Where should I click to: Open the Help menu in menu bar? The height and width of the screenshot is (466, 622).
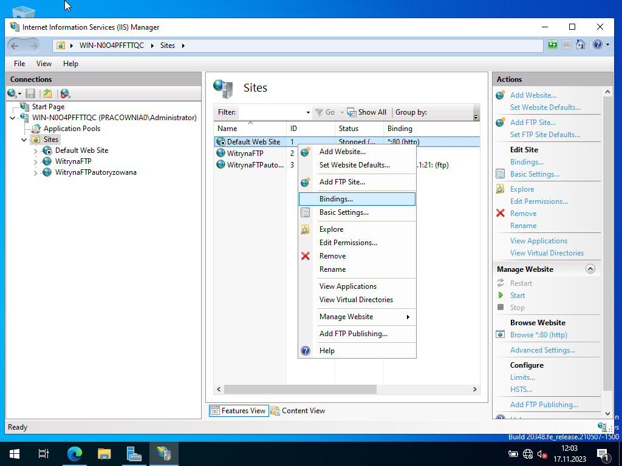tap(70, 63)
